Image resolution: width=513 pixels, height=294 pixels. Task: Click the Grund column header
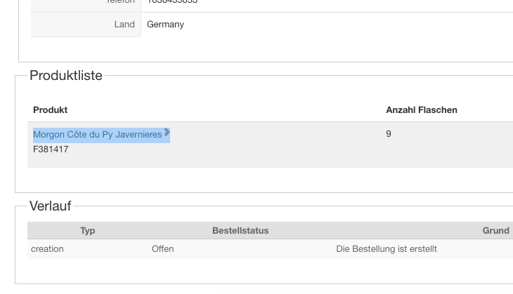pyautogui.click(x=495, y=230)
